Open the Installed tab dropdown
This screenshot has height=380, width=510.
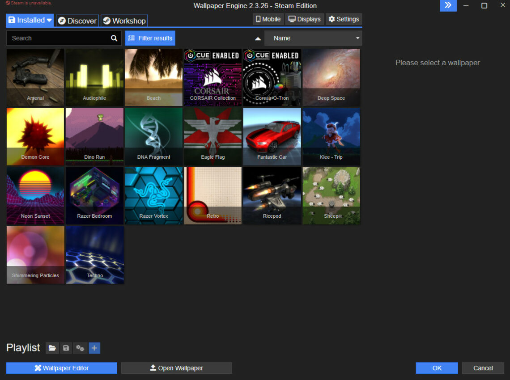pyautogui.click(x=30, y=20)
